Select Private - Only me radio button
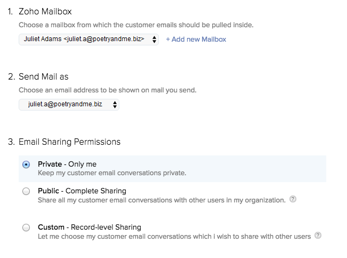The image size is (347, 258). tap(26, 165)
